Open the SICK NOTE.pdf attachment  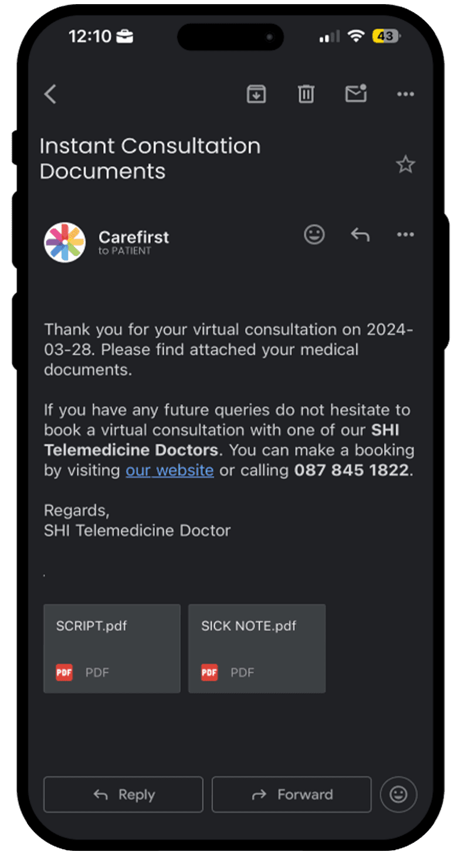pos(257,648)
